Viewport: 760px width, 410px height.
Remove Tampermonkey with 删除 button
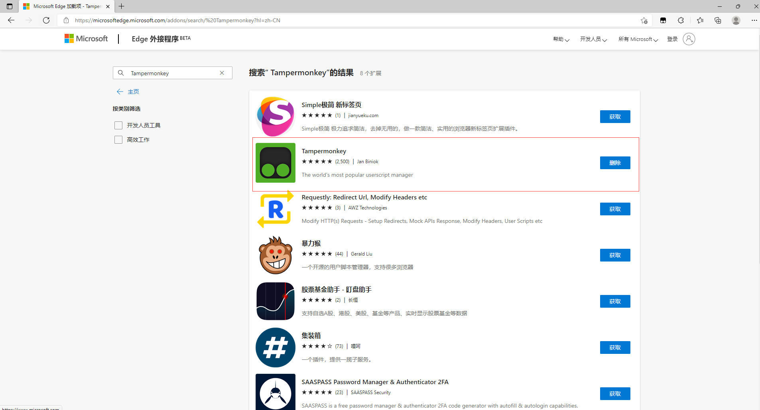(615, 163)
